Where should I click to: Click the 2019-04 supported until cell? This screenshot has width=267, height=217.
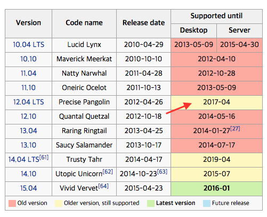(x=216, y=160)
